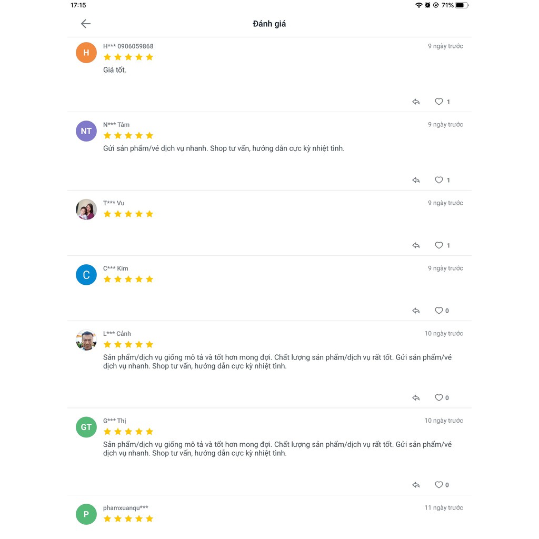Tap the battery indicator in status bar
539x539 pixels.
(x=462, y=5)
